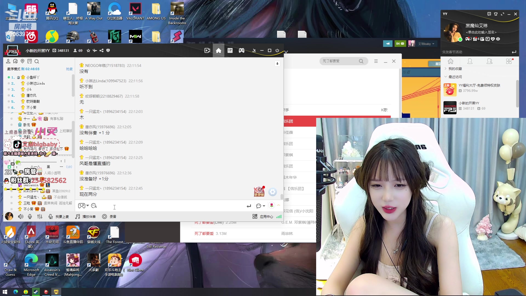Launch Microsoft Edge from the taskbar
Screen dimensions: 526x296
click(x=16, y=292)
